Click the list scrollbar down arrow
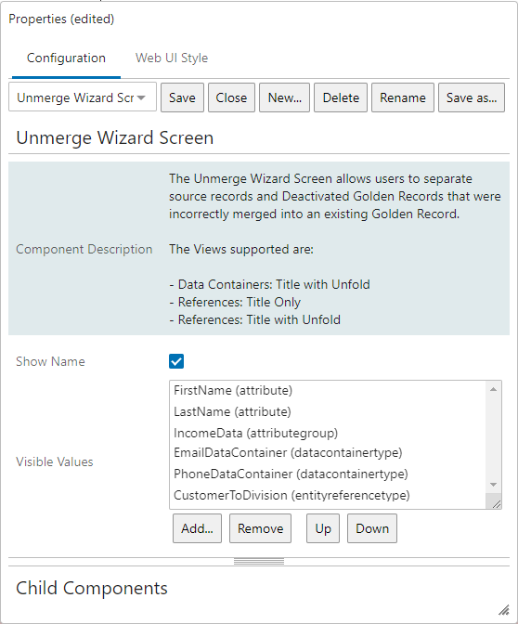The image size is (518, 624). (x=493, y=485)
